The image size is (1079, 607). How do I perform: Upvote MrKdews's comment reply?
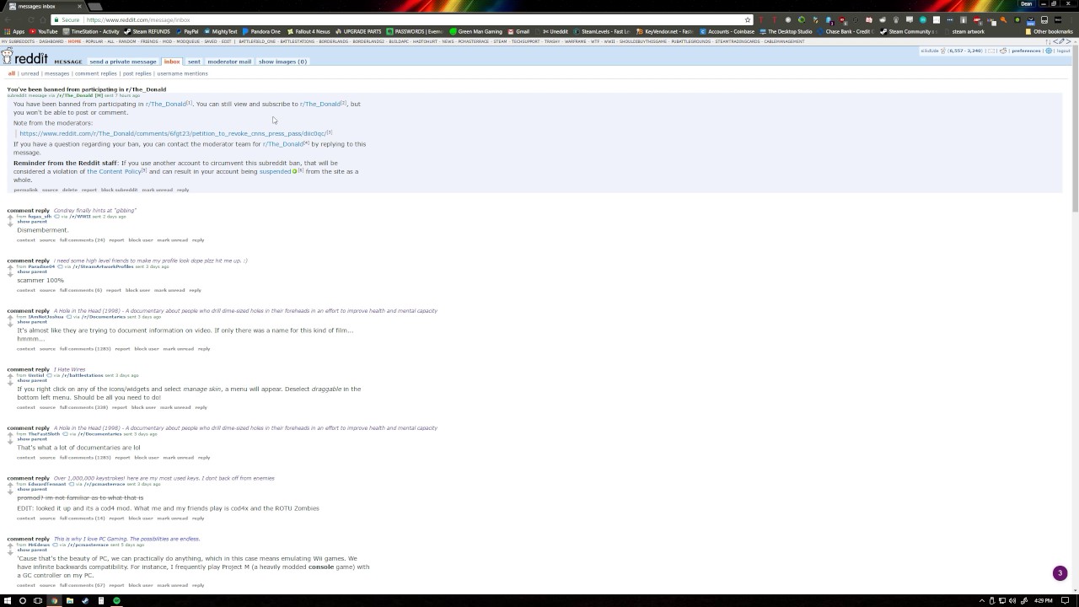click(x=10, y=545)
